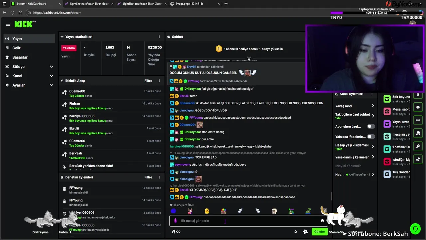Click the purple microphone icon in chat box

pos(175,221)
